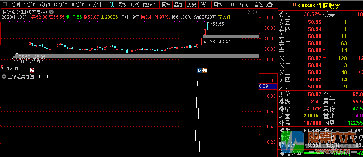The width and height of the screenshot is (363, 157).
Task: Toggle the 画线 drawing tools button
Action: click(x=217, y=4)
